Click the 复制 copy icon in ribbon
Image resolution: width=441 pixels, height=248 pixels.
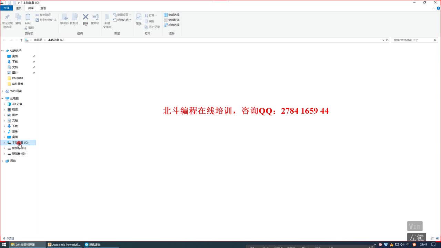pos(18,17)
